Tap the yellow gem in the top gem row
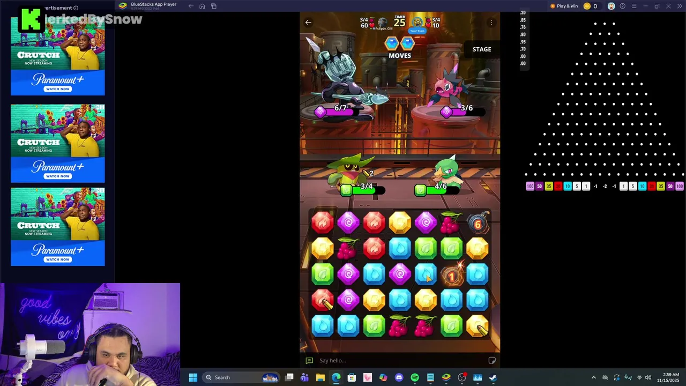This screenshot has width=686, height=386. coord(400,222)
